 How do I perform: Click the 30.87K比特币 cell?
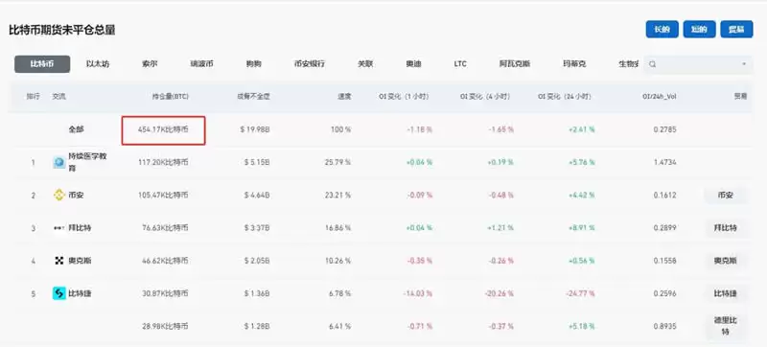point(165,293)
